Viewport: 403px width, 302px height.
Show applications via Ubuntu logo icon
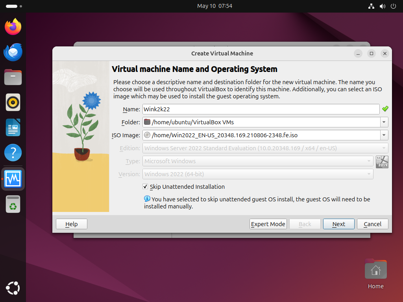coord(13,288)
